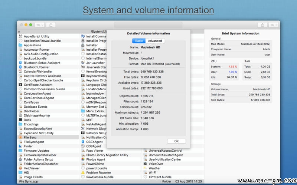Switch to the Advanced tab
This screenshot has height=185, width=297.
click(x=155, y=41)
